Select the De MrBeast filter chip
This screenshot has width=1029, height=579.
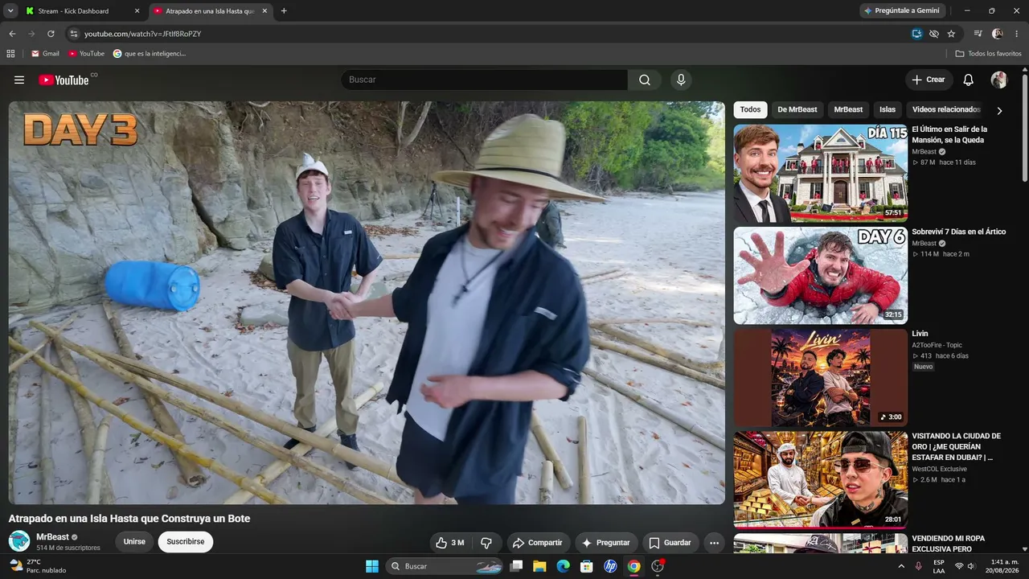tap(797, 109)
